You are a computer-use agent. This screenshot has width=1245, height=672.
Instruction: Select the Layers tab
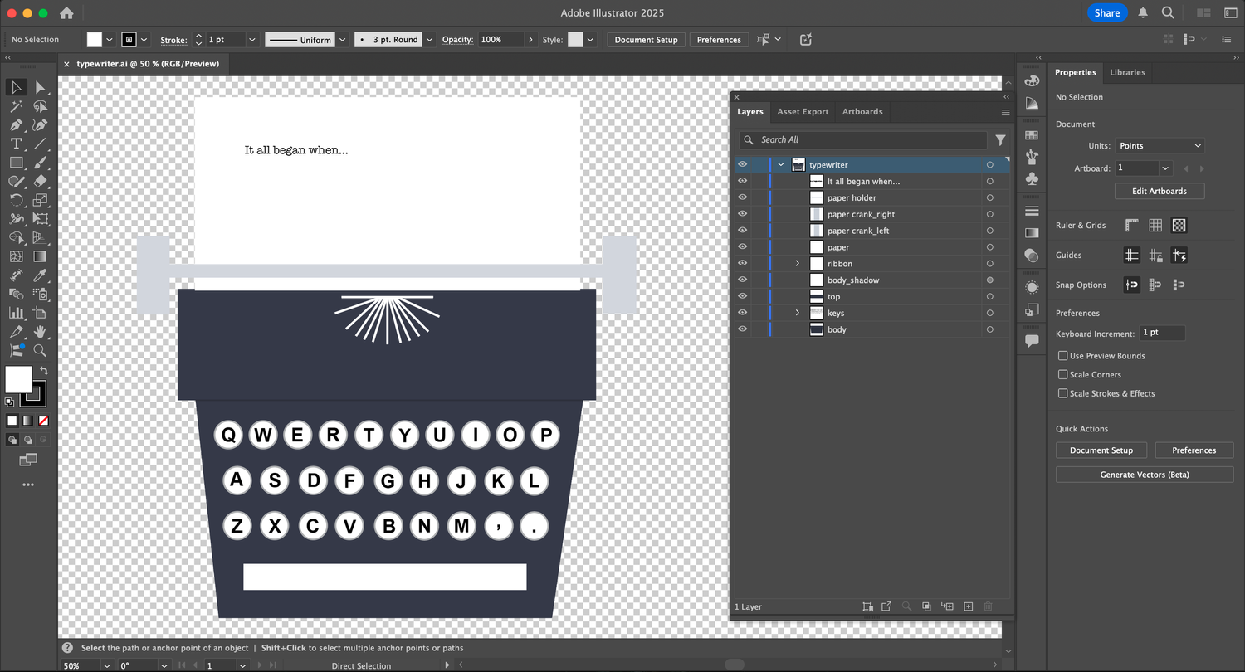click(749, 112)
